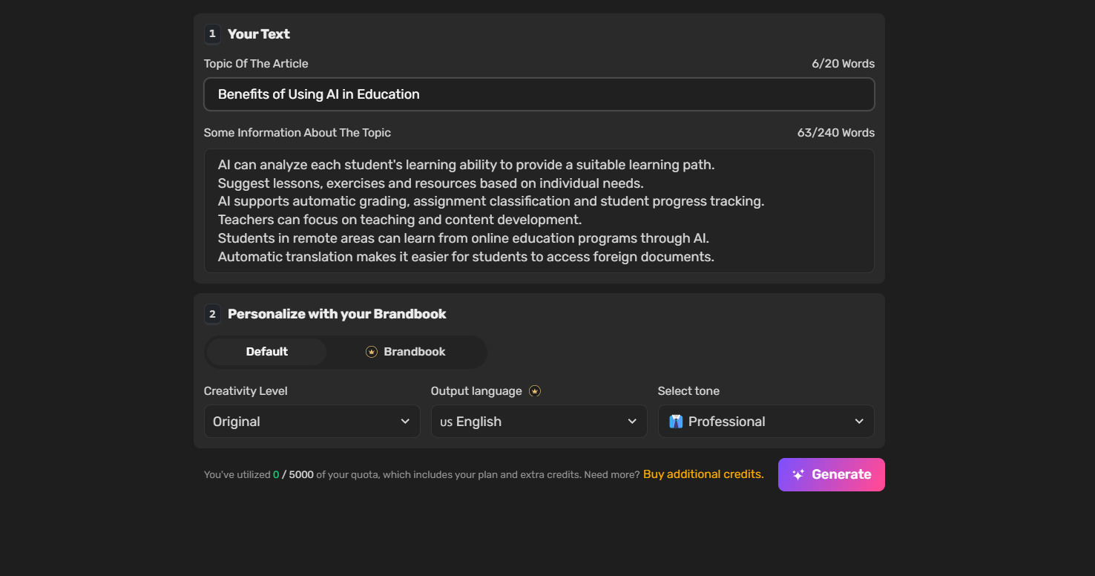Click the Generate button
The height and width of the screenshot is (576, 1095).
tap(832, 474)
